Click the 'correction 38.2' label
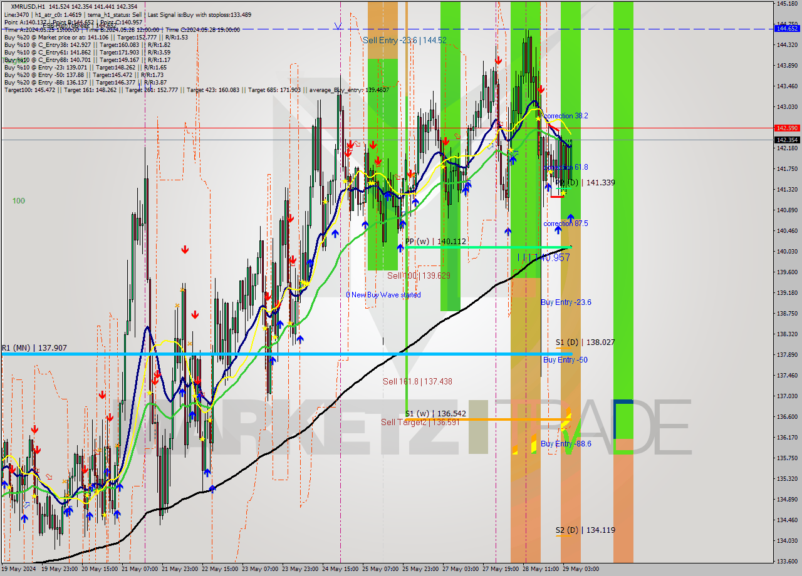The image size is (802, 576). click(566, 116)
